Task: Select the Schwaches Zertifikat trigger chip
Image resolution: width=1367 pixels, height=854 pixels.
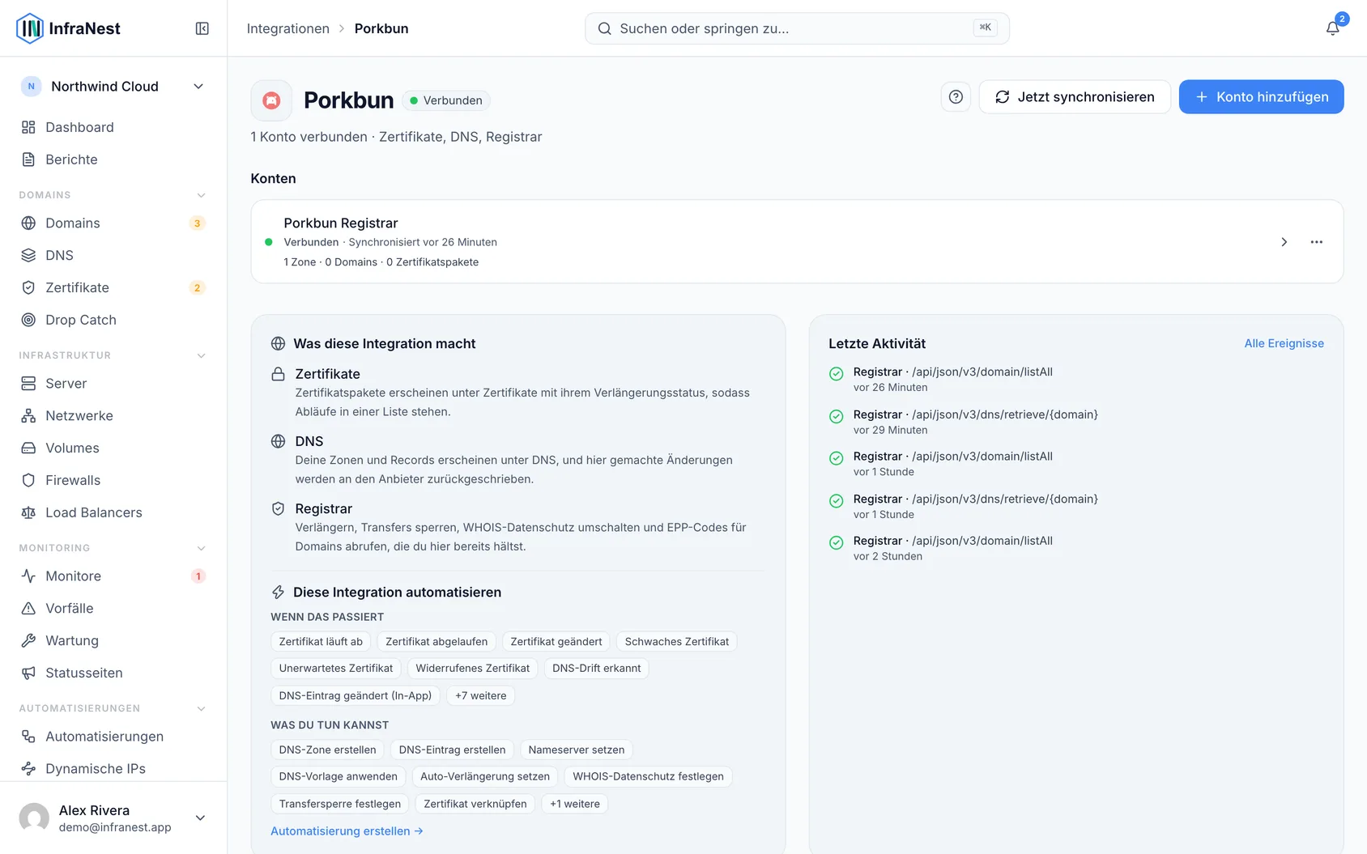Action: [x=677, y=642]
